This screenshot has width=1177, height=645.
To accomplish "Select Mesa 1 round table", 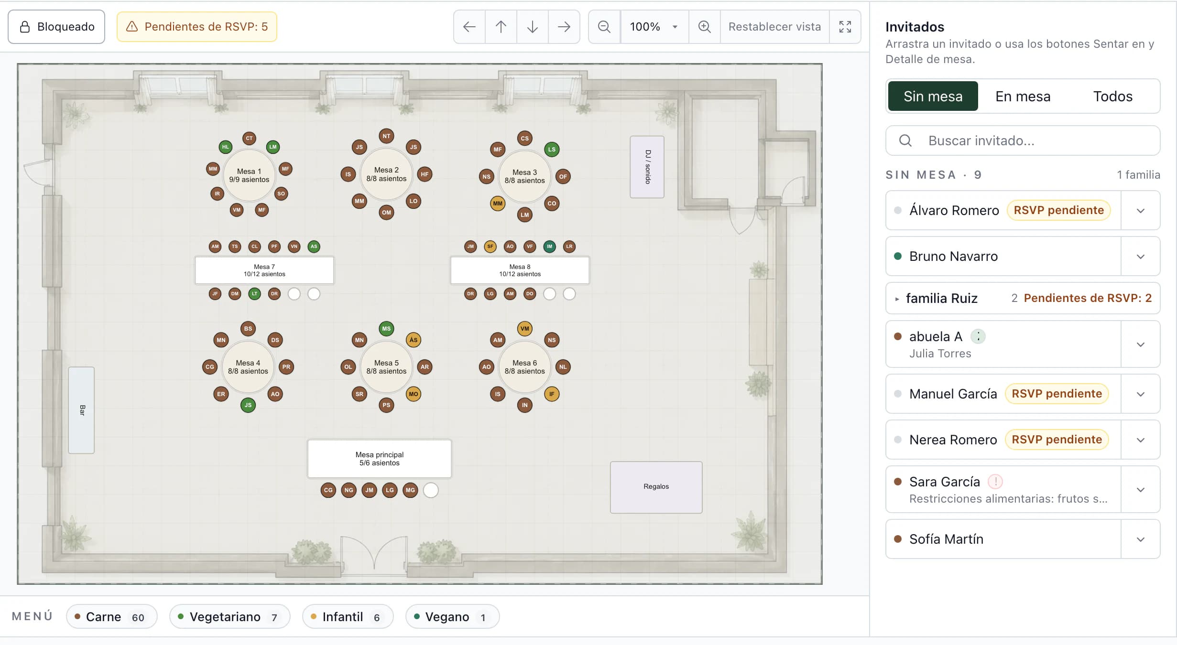I will tap(249, 175).
